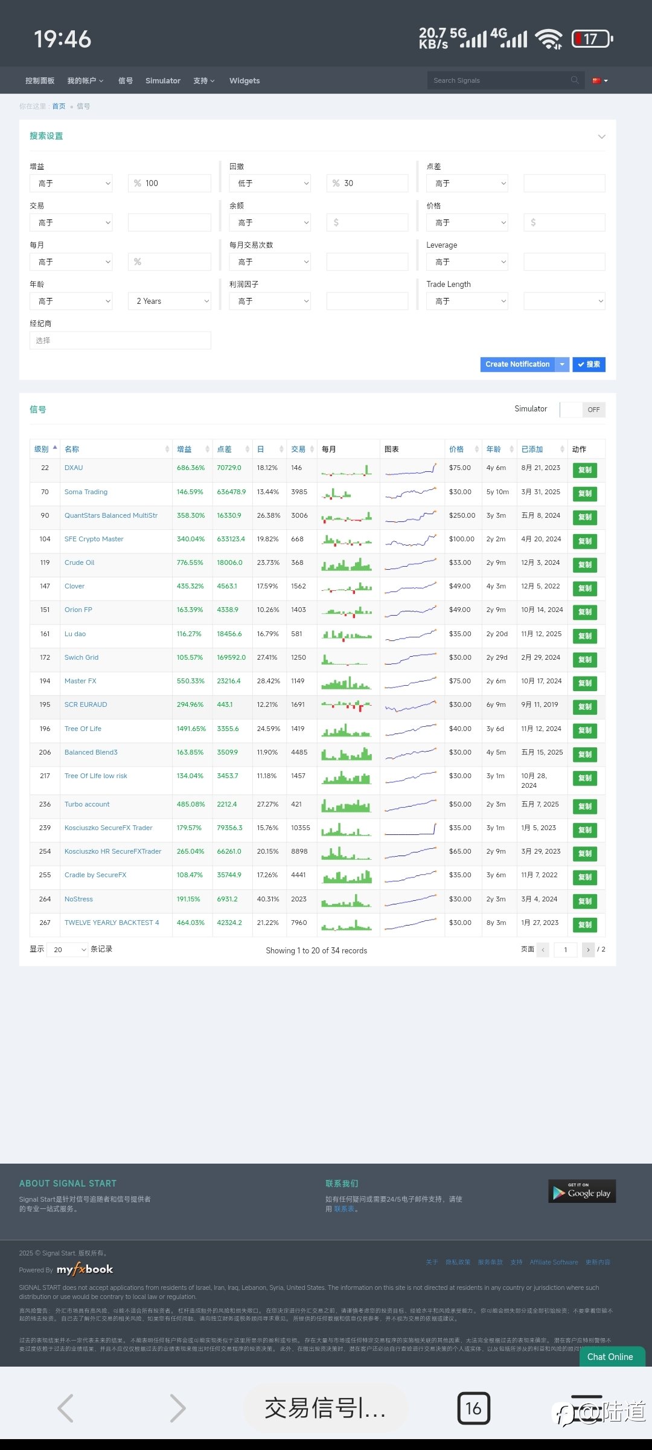Open QuantStars Balanced MultiStr signal
This screenshot has width=652, height=1450.
111,515
